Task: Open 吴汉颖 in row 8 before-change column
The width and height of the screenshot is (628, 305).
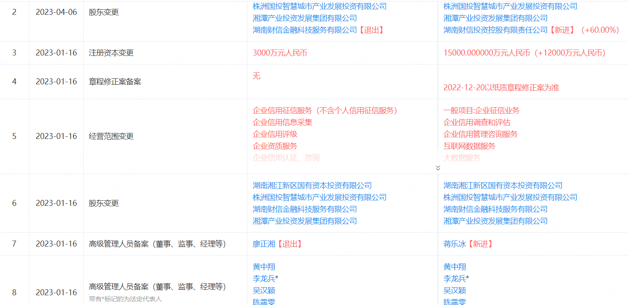Action: click(x=264, y=291)
